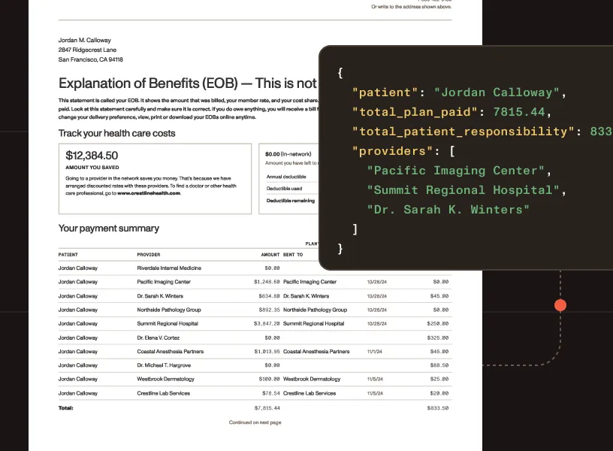The height and width of the screenshot is (451, 613).
Task: Click the $3,847.20 amount cell
Action: [267, 324]
